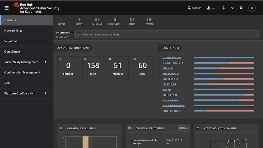Open rhacs-operator-controller-manager deployment
The height and width of the screenshot is (148, 263).
click(x=145, y=142)
